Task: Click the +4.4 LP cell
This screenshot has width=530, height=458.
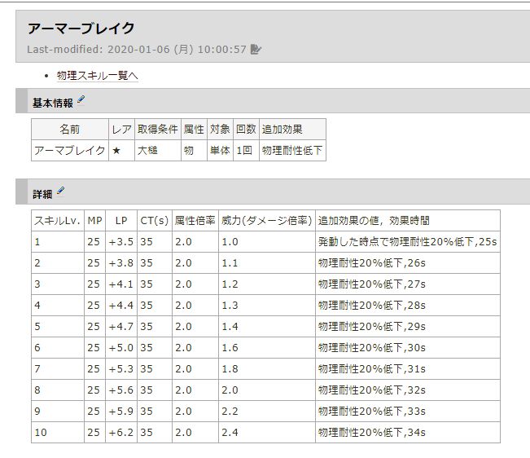Action: click(121, 306)
